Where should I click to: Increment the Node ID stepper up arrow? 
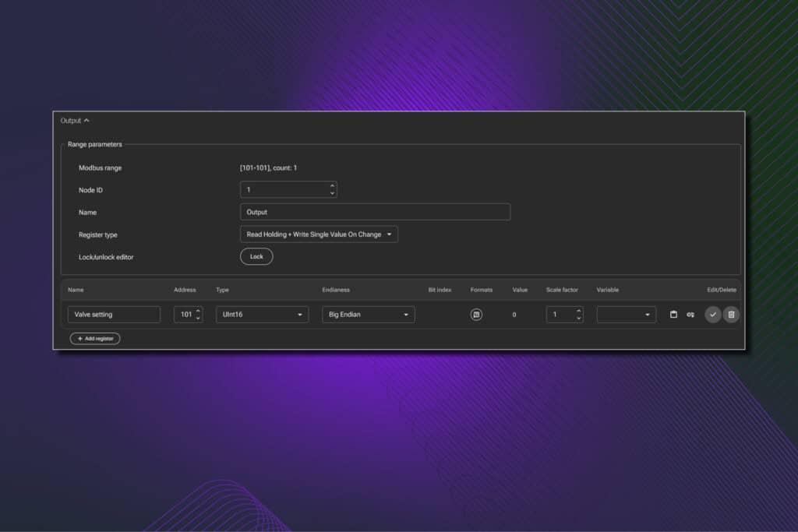click(x=332, y=186)
